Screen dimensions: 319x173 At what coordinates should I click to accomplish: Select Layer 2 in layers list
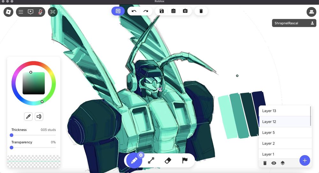(x=285, y=143)
